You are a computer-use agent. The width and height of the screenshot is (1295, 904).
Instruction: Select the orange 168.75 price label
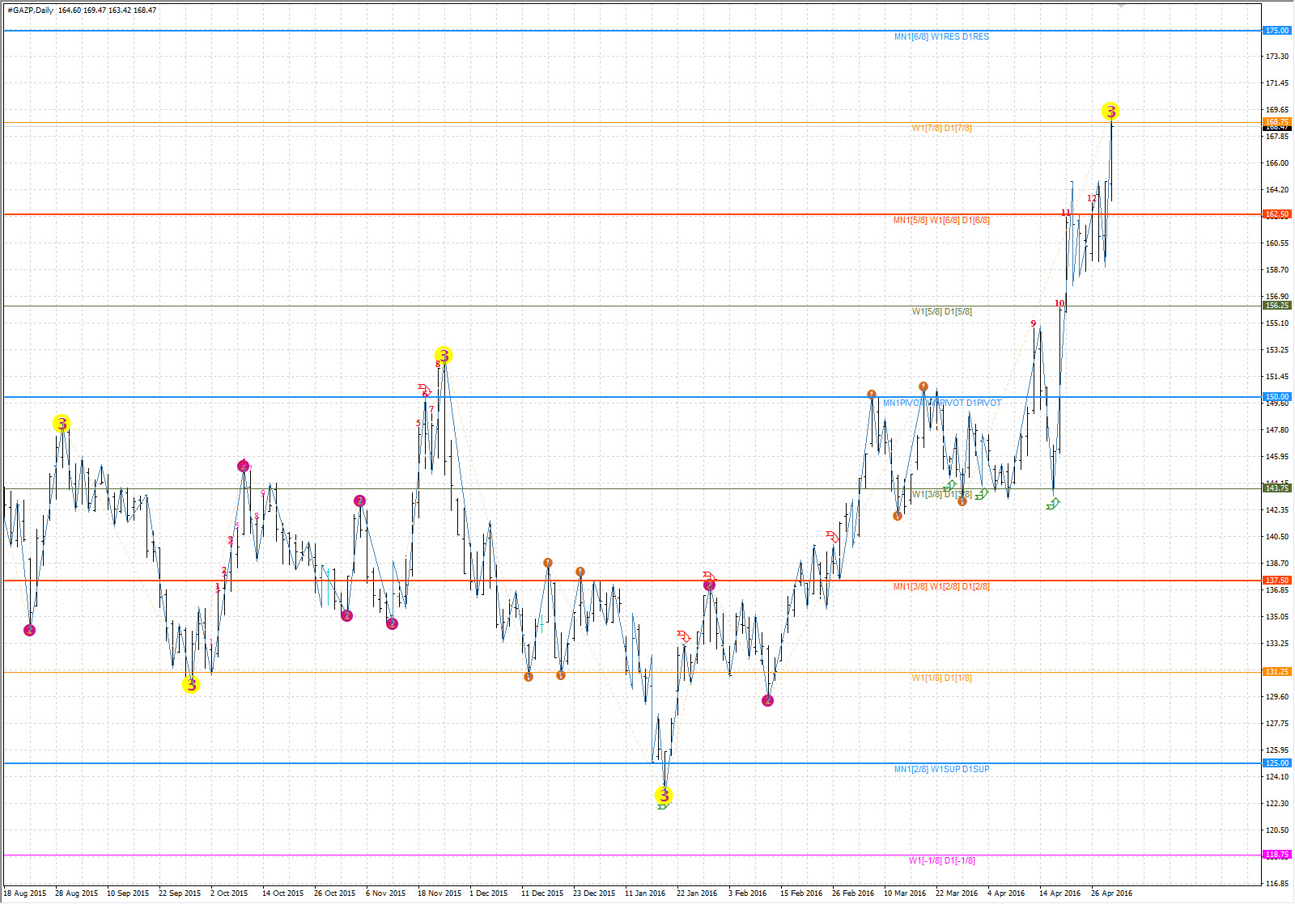[x=1277, y=122]
